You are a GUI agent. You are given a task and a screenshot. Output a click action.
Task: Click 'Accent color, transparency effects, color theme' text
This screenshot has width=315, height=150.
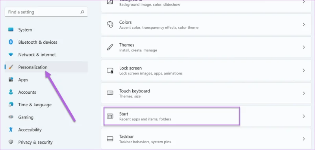pos(159,28)
